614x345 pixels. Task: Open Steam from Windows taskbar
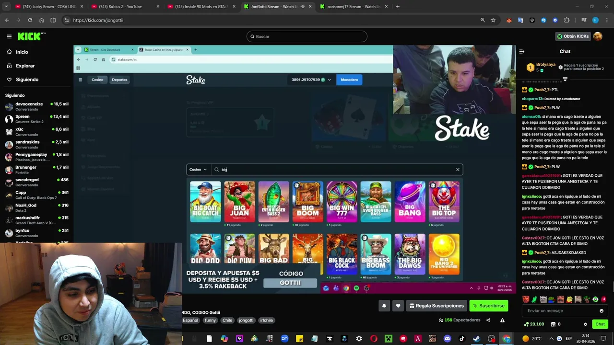477,339
